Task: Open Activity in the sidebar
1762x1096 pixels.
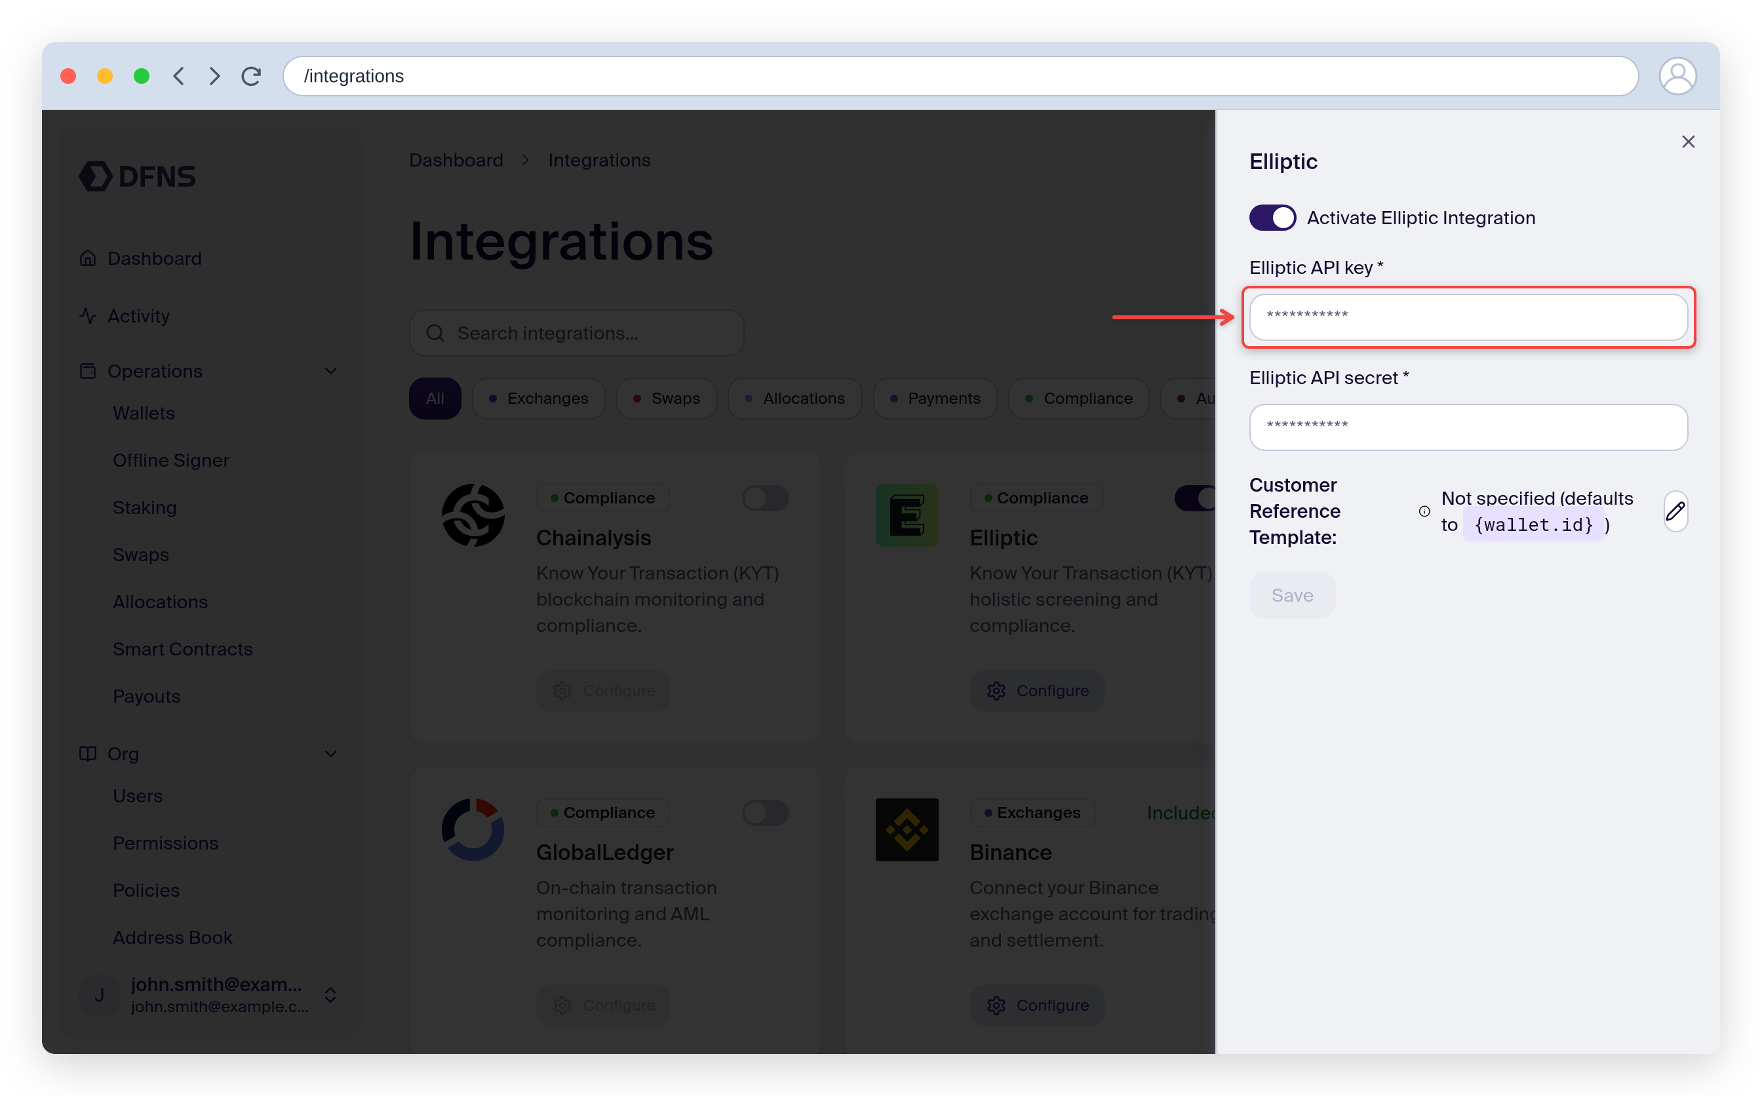Action: 138,316
